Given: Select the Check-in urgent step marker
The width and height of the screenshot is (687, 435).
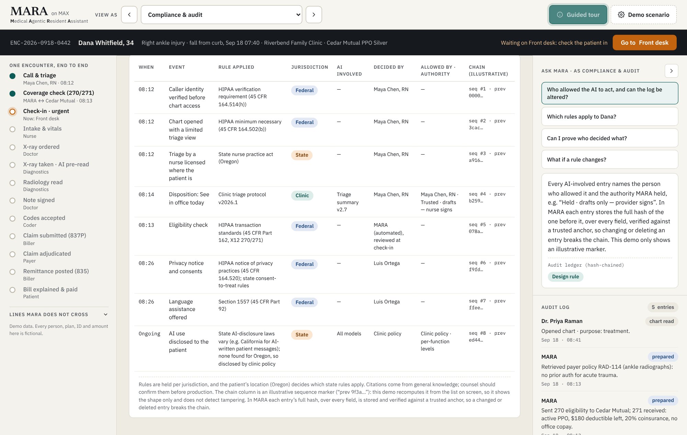Looking at the screenshot, I should (x=12, y=112).
